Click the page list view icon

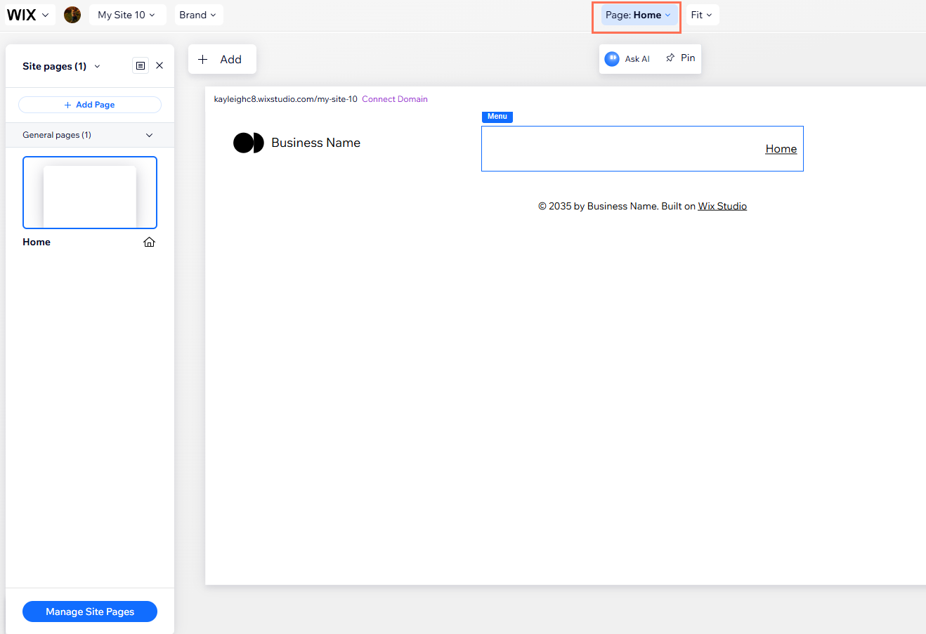click(141, 65)
